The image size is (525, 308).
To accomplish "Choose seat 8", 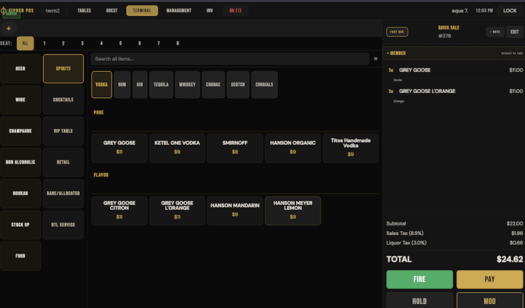I will [178, 43].
